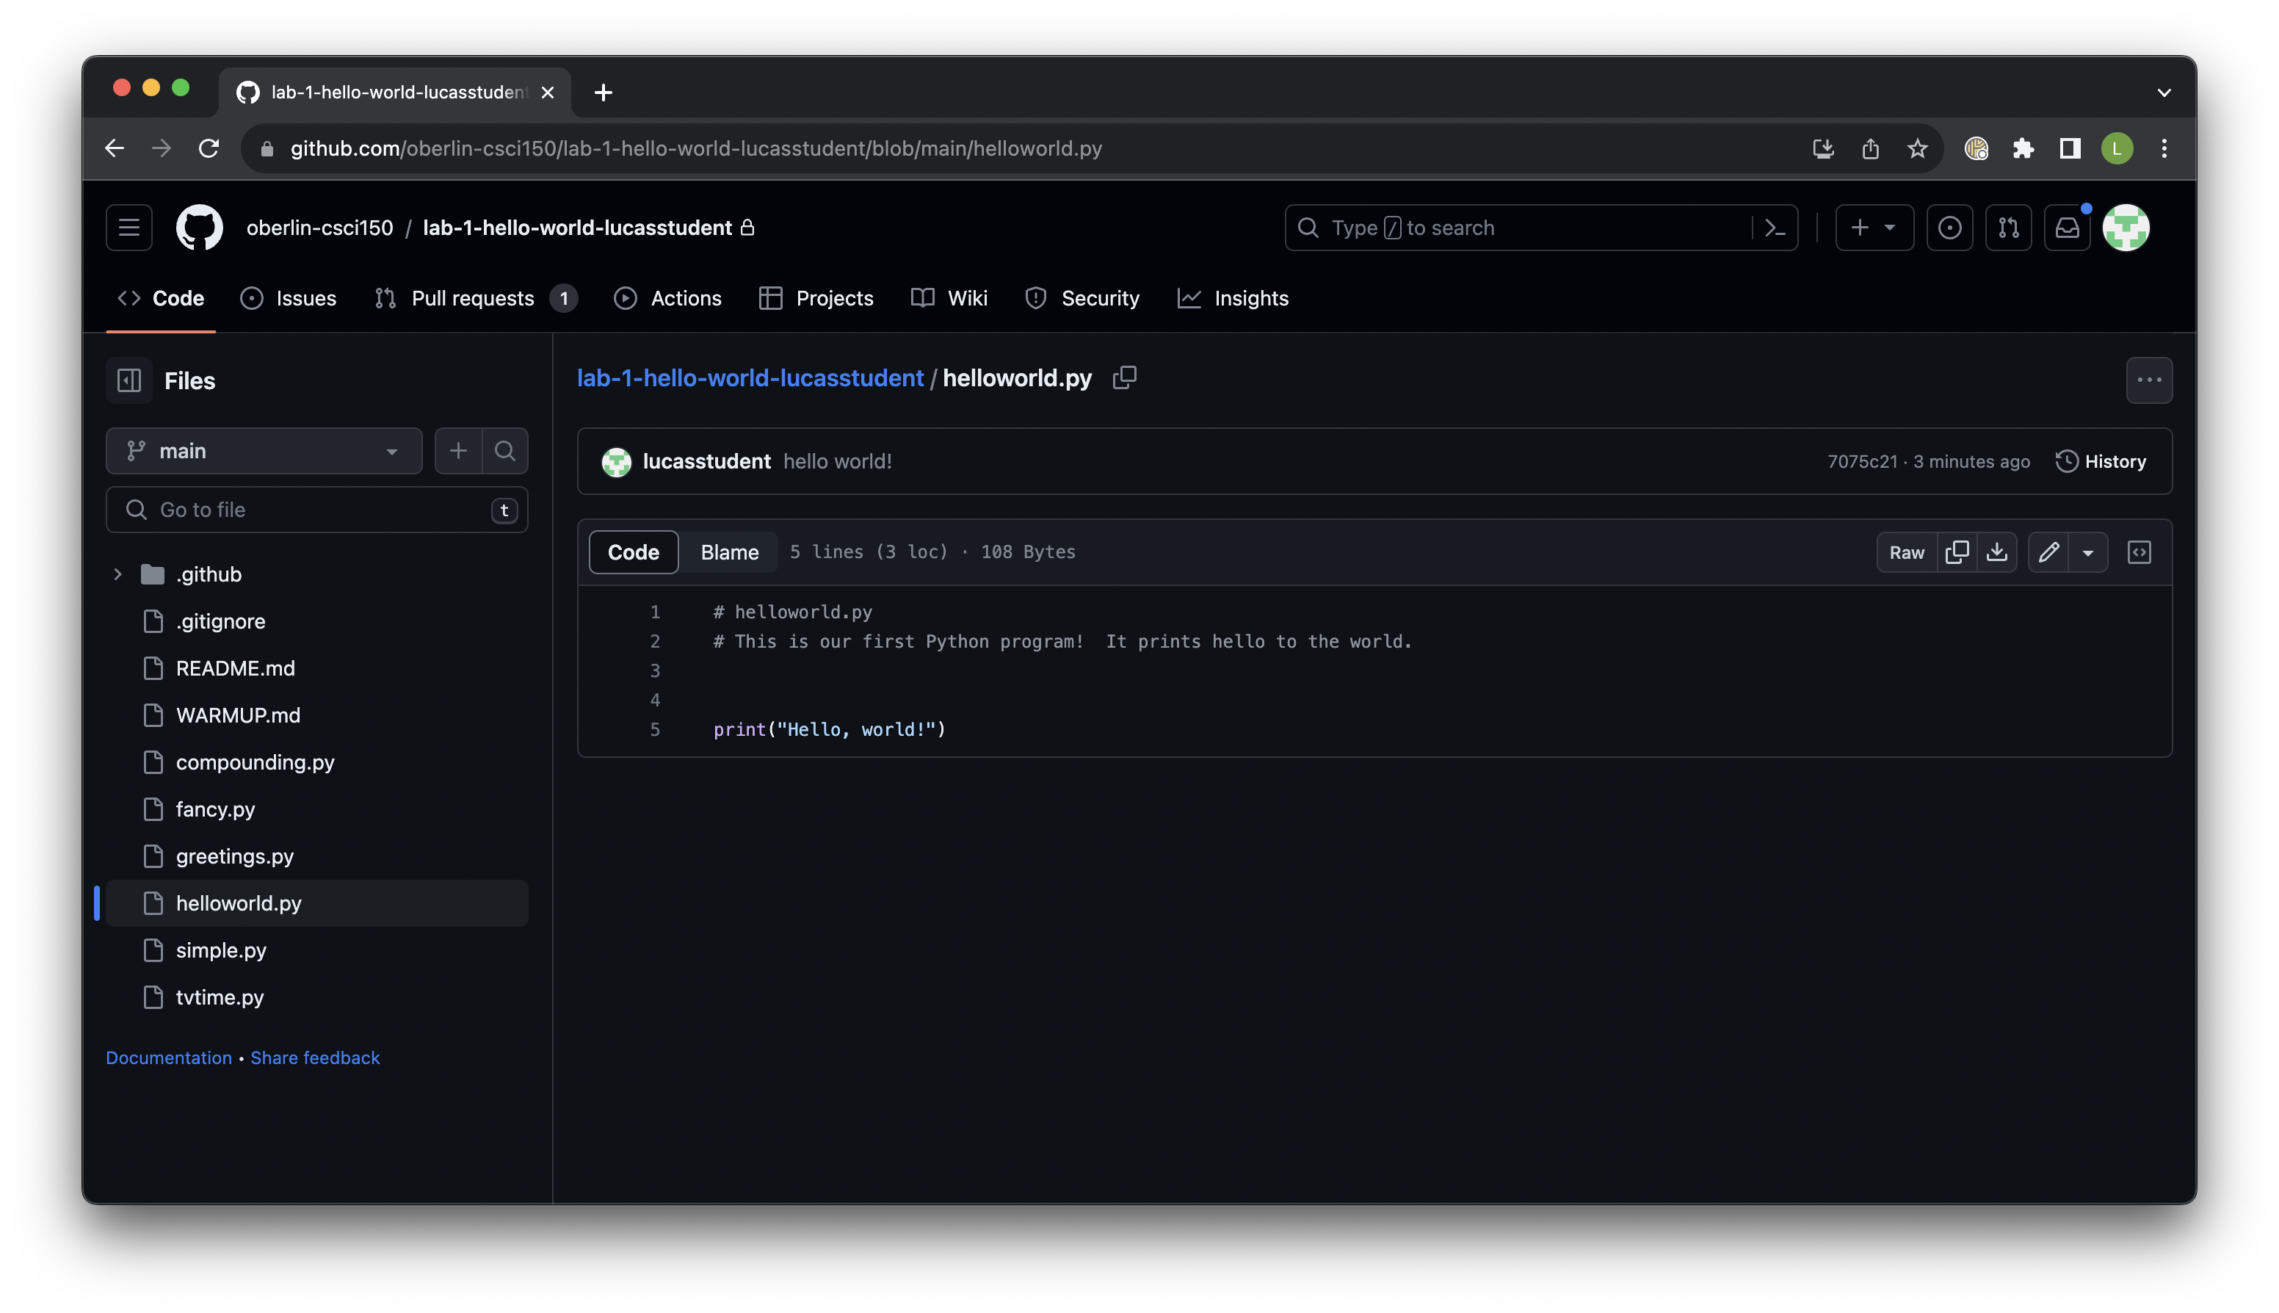The width and height of the screenshot is (2279, 1313).
Task: Open the Pull requests tab
Action: [x=475, y=298]
